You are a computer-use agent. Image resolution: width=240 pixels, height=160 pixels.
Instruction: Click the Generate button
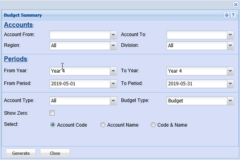[x=21, y=153]
